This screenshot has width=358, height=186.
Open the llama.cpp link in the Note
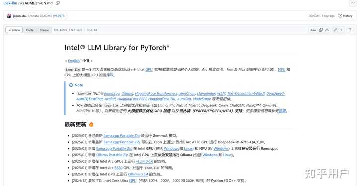click(x=112, y=93)
